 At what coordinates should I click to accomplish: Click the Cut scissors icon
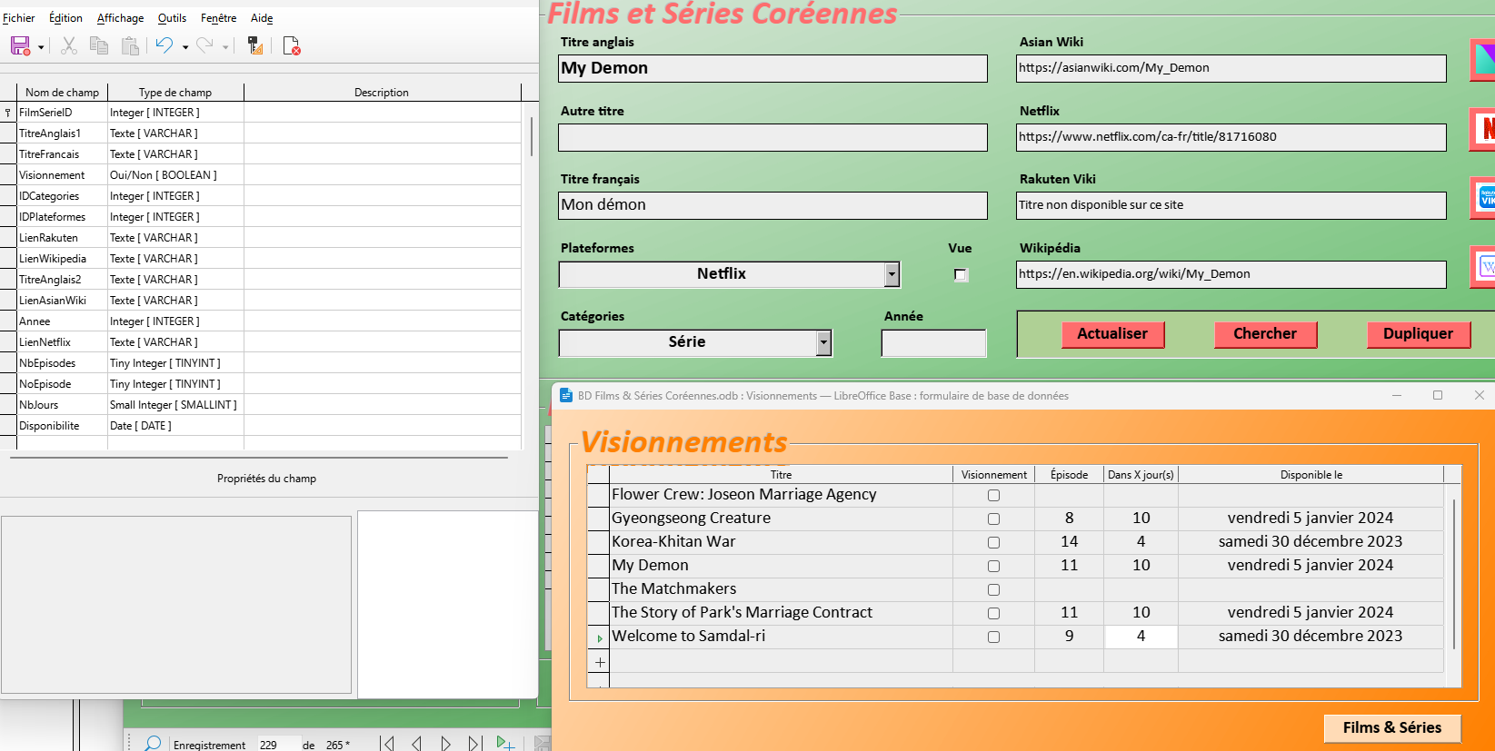point(68,45)
